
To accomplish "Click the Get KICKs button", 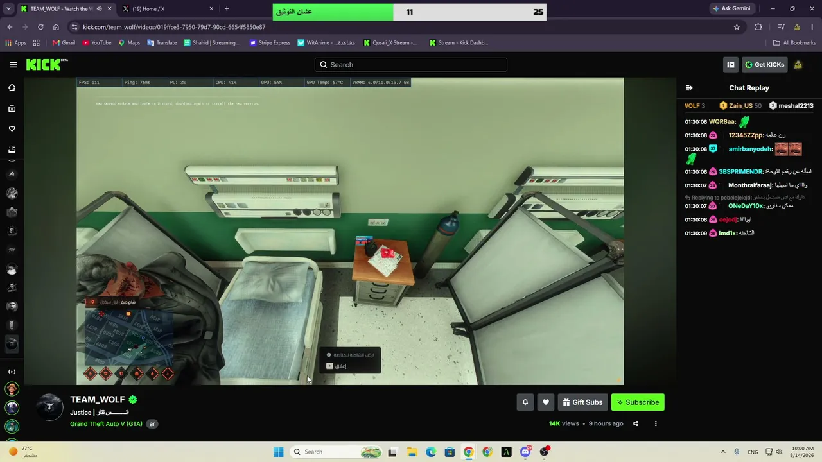I will pyautogui.click(x=765, y=65).
